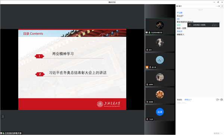Screen dimensions: 224x135
Task: Click slide item 1 两会精神学习
Action: point(63,54)
